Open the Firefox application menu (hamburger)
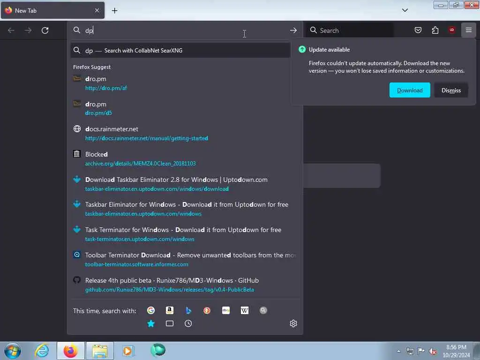The image size is (480, 360). tap(468, 30)
